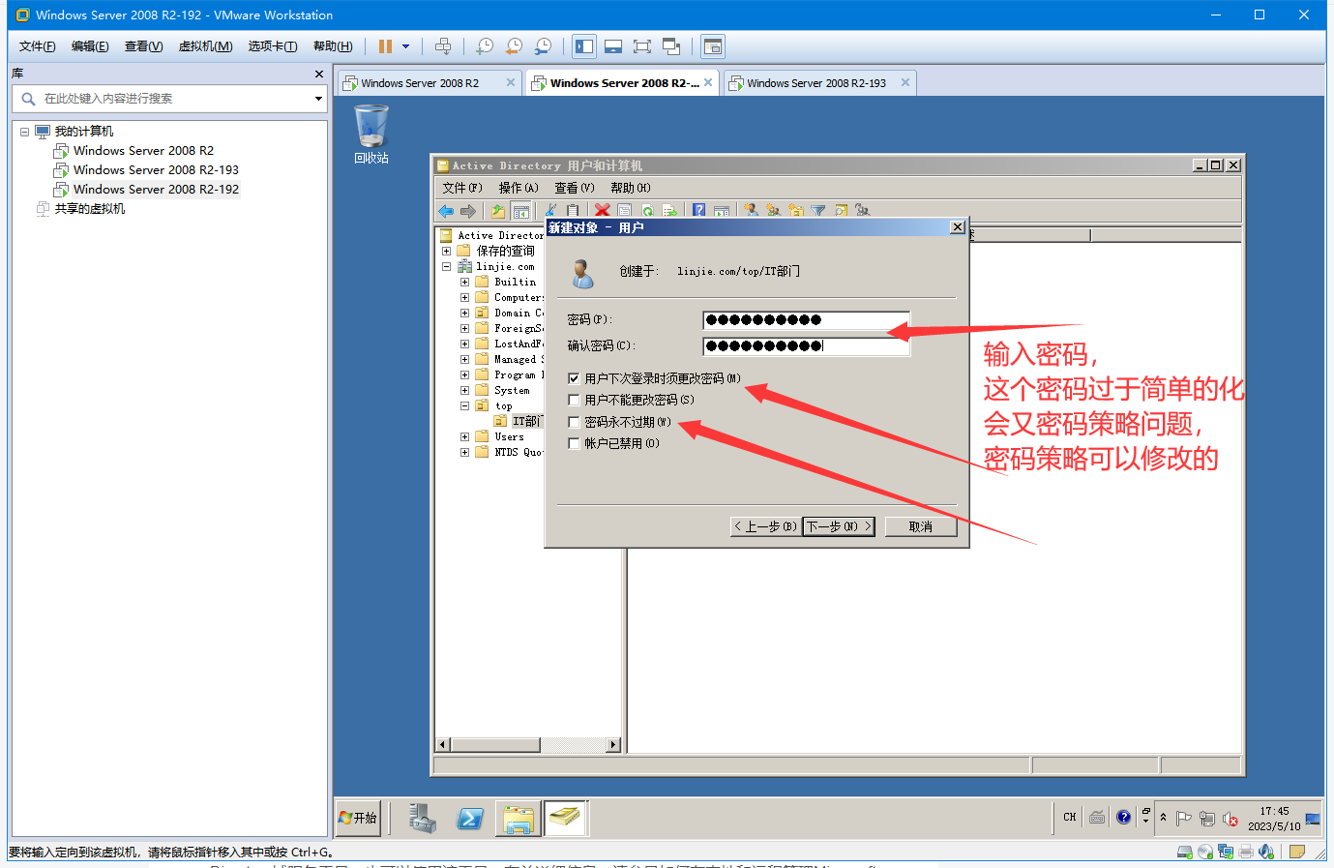
Task: Click the Confirm password (确认密码) field
Action: tap(806, 345)
